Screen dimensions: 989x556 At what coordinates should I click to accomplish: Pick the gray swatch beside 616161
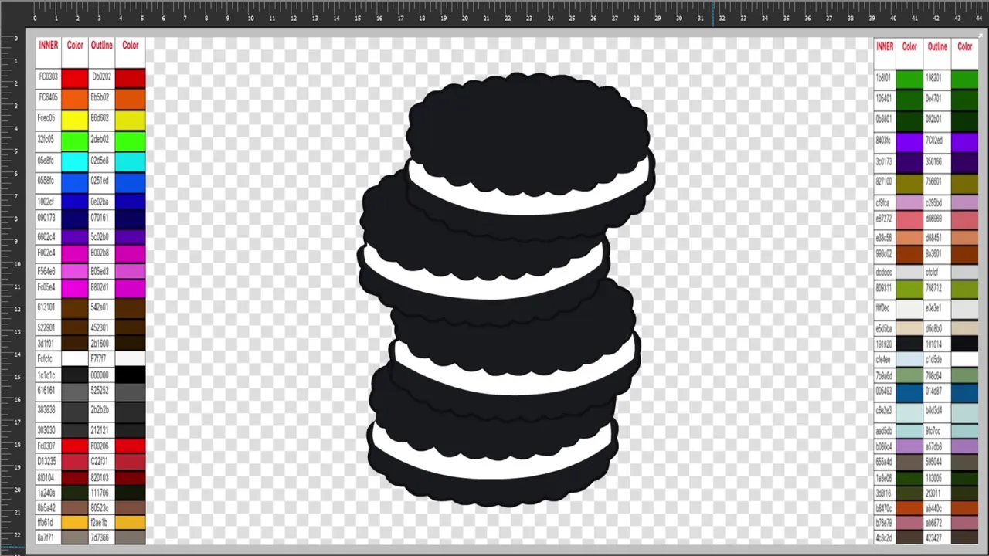coord(75,392)
